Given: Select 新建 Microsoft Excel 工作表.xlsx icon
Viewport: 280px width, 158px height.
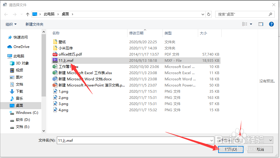Looking at the screenshot, I should (x=55, y=73).
